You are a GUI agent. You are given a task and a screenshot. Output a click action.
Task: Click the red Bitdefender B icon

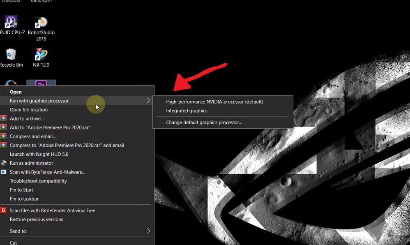(x=3, y=210)
